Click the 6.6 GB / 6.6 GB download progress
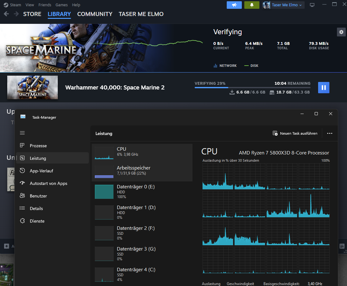Viewport: 347px width, 286px height. (247, 92)
